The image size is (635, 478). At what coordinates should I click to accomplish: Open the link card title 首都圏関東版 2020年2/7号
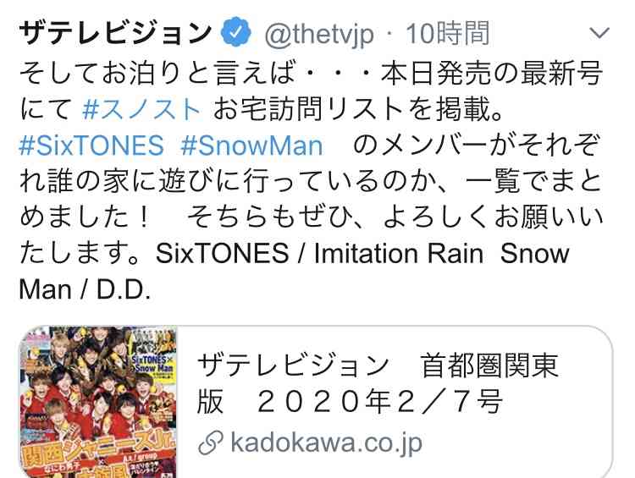pyautogui.click(x=377, y=383)
